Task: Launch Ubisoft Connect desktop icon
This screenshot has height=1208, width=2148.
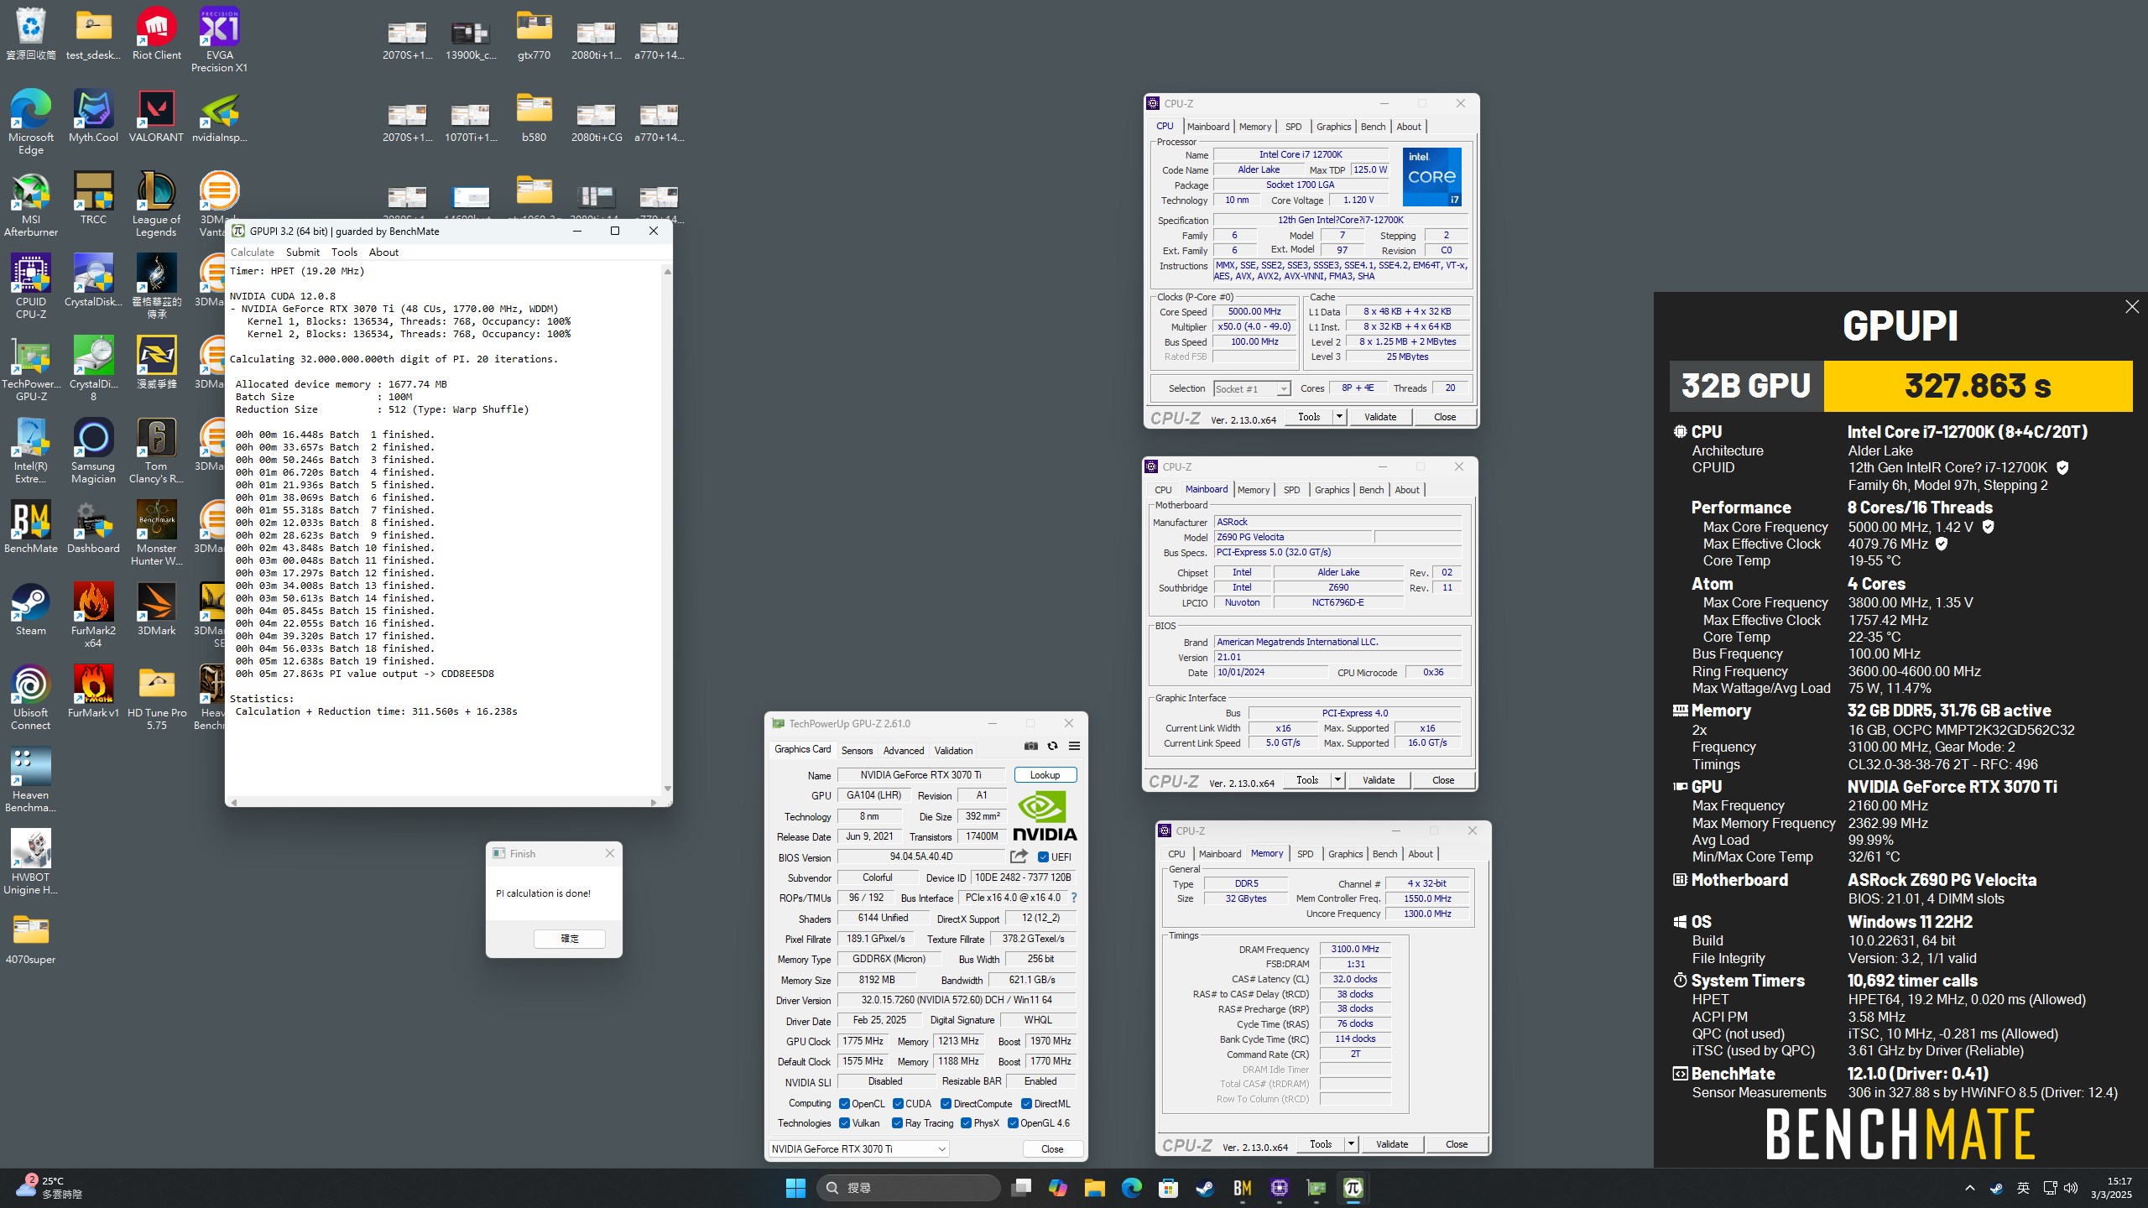Action: (x=31, y=697)
